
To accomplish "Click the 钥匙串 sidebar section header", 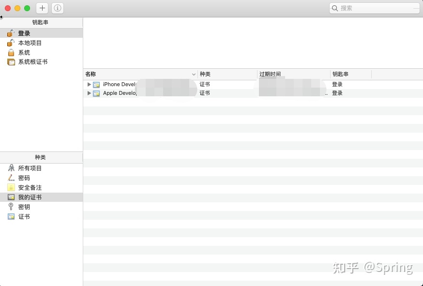I will click(x=41, y=22).
